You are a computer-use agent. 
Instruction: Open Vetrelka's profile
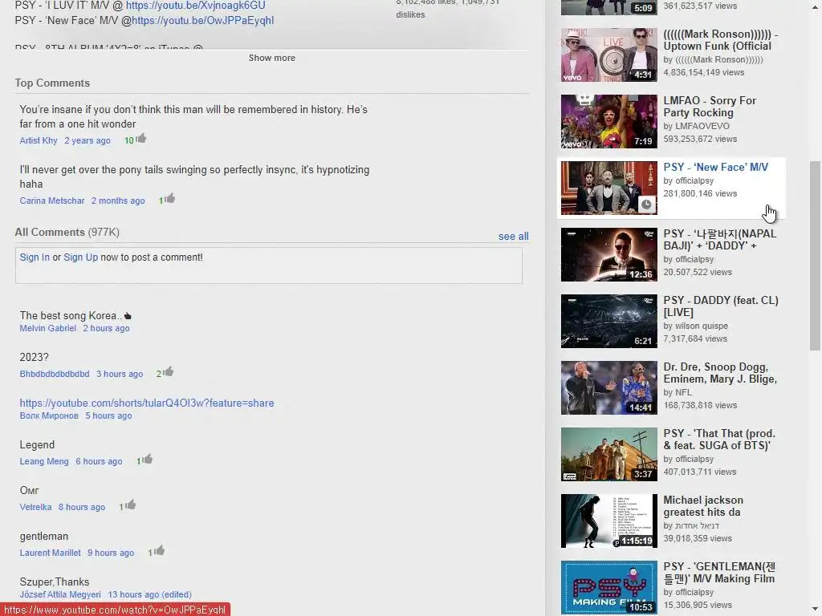coord(35,507)
